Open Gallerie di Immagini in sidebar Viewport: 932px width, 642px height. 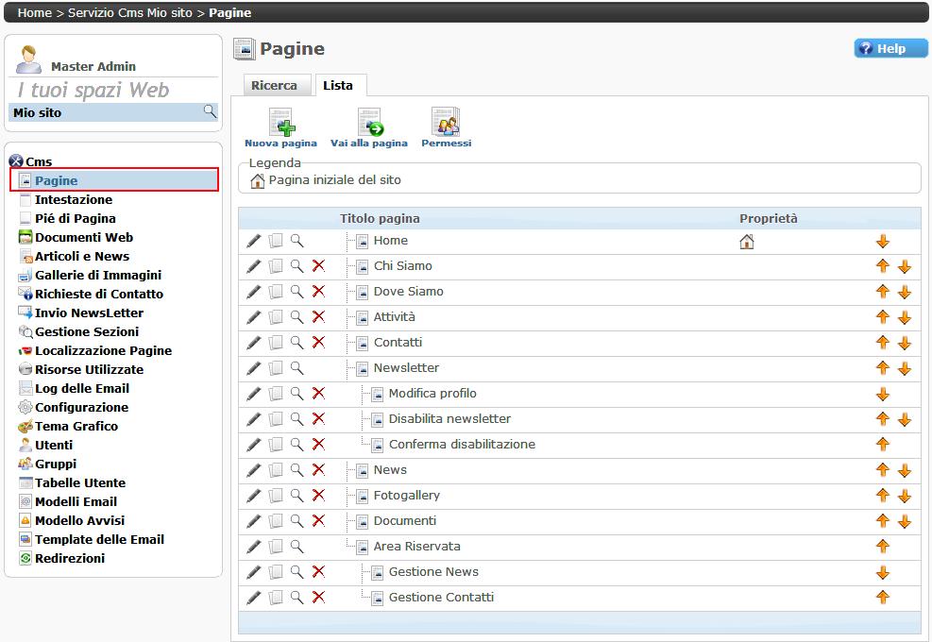tap(97, 275)
